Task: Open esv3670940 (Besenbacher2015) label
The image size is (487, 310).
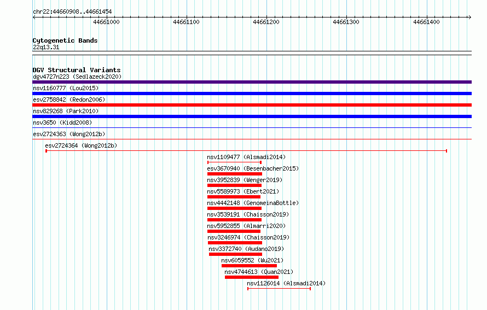Action: pos(253,168)
